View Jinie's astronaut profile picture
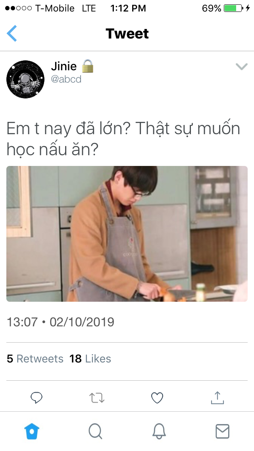 coord(25,79)
